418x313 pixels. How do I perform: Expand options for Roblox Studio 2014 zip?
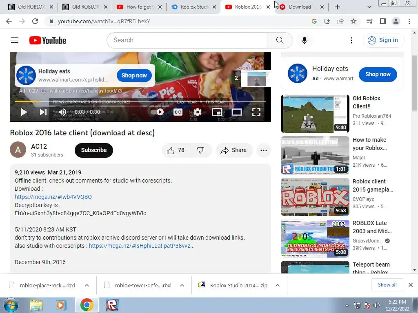click(x=278, y=285)
